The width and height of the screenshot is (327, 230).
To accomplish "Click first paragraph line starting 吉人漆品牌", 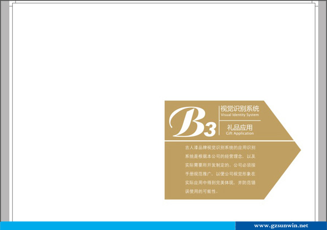I will (220, 148).
